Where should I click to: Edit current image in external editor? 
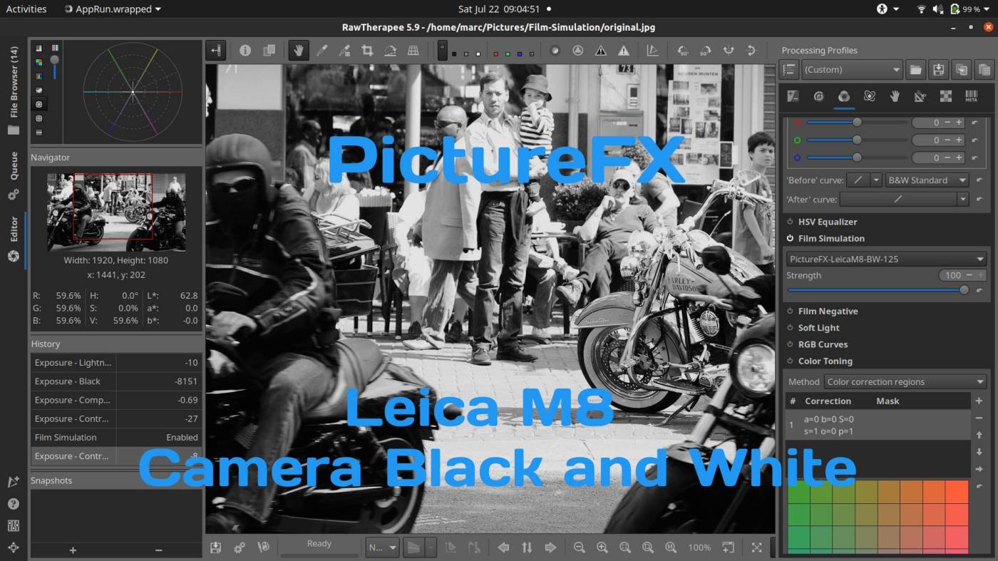(263, 547)
